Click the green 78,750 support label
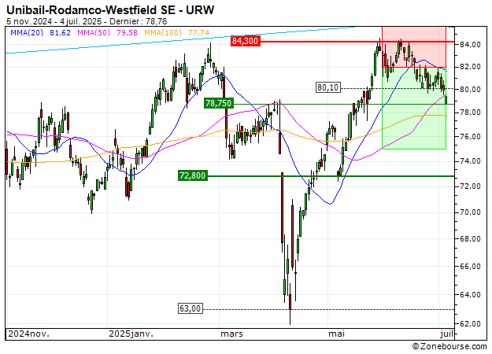The width and height of the screenshot is (492, 354). pyautogui.click(x=218, y=103)
